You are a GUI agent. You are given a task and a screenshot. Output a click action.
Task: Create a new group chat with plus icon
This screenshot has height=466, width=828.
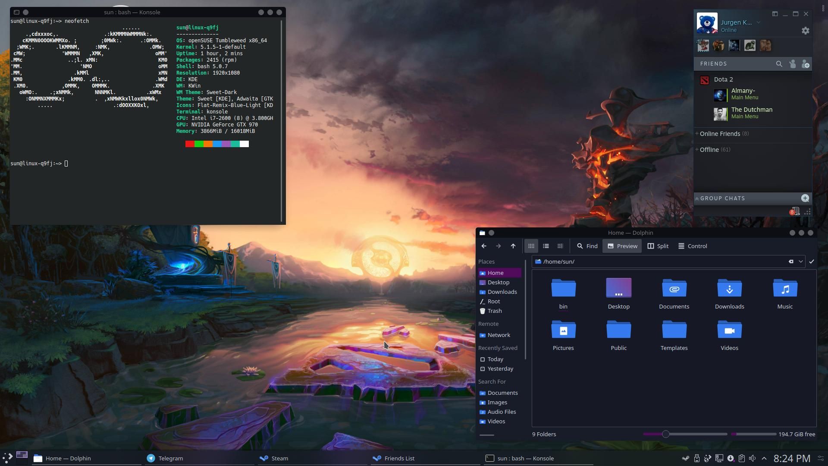pyautogui.click(x=805, y=198)
